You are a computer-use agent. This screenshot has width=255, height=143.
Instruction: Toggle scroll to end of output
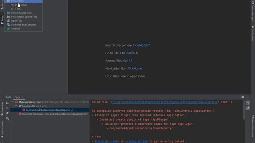tap(248, 108)
